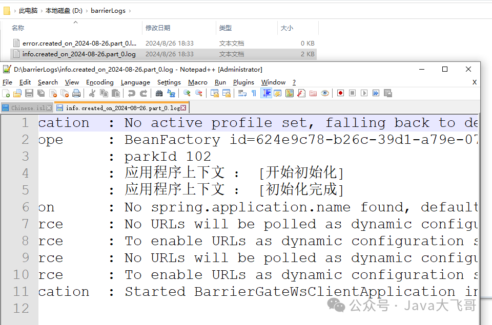492x325 pixels.
Task: Open the File menu
Action: click(8, 82)
